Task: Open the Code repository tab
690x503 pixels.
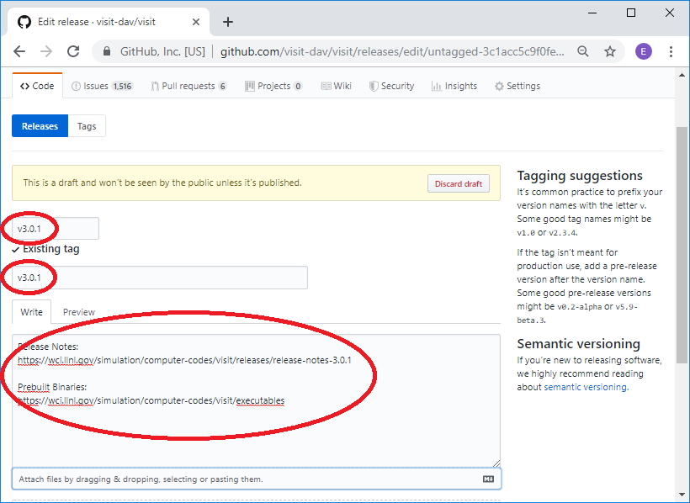Action: [x=37, y=86]
